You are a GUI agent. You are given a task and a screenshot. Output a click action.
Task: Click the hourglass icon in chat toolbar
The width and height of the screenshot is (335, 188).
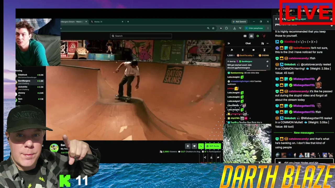coord(264,50)
